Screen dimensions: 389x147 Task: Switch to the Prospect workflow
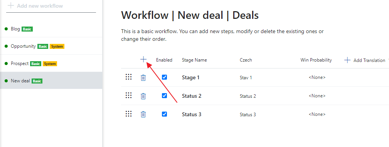click(x=51, y=63)
